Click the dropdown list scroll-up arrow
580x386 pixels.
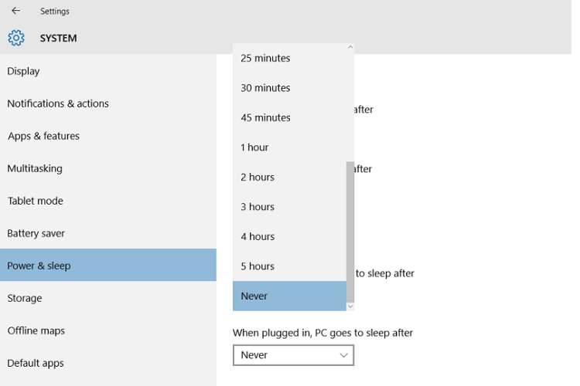[350, 47]
